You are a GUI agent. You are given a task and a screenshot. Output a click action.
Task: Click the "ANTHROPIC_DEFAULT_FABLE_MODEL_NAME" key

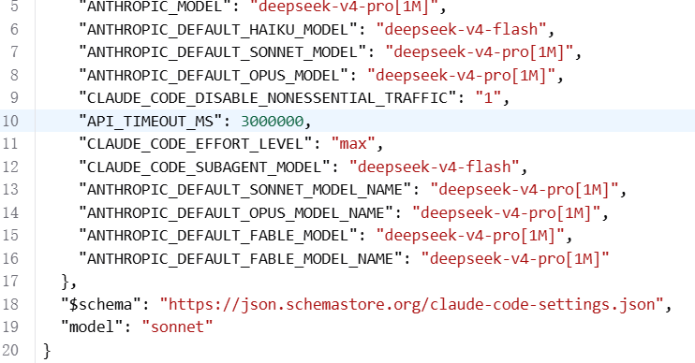241,258
